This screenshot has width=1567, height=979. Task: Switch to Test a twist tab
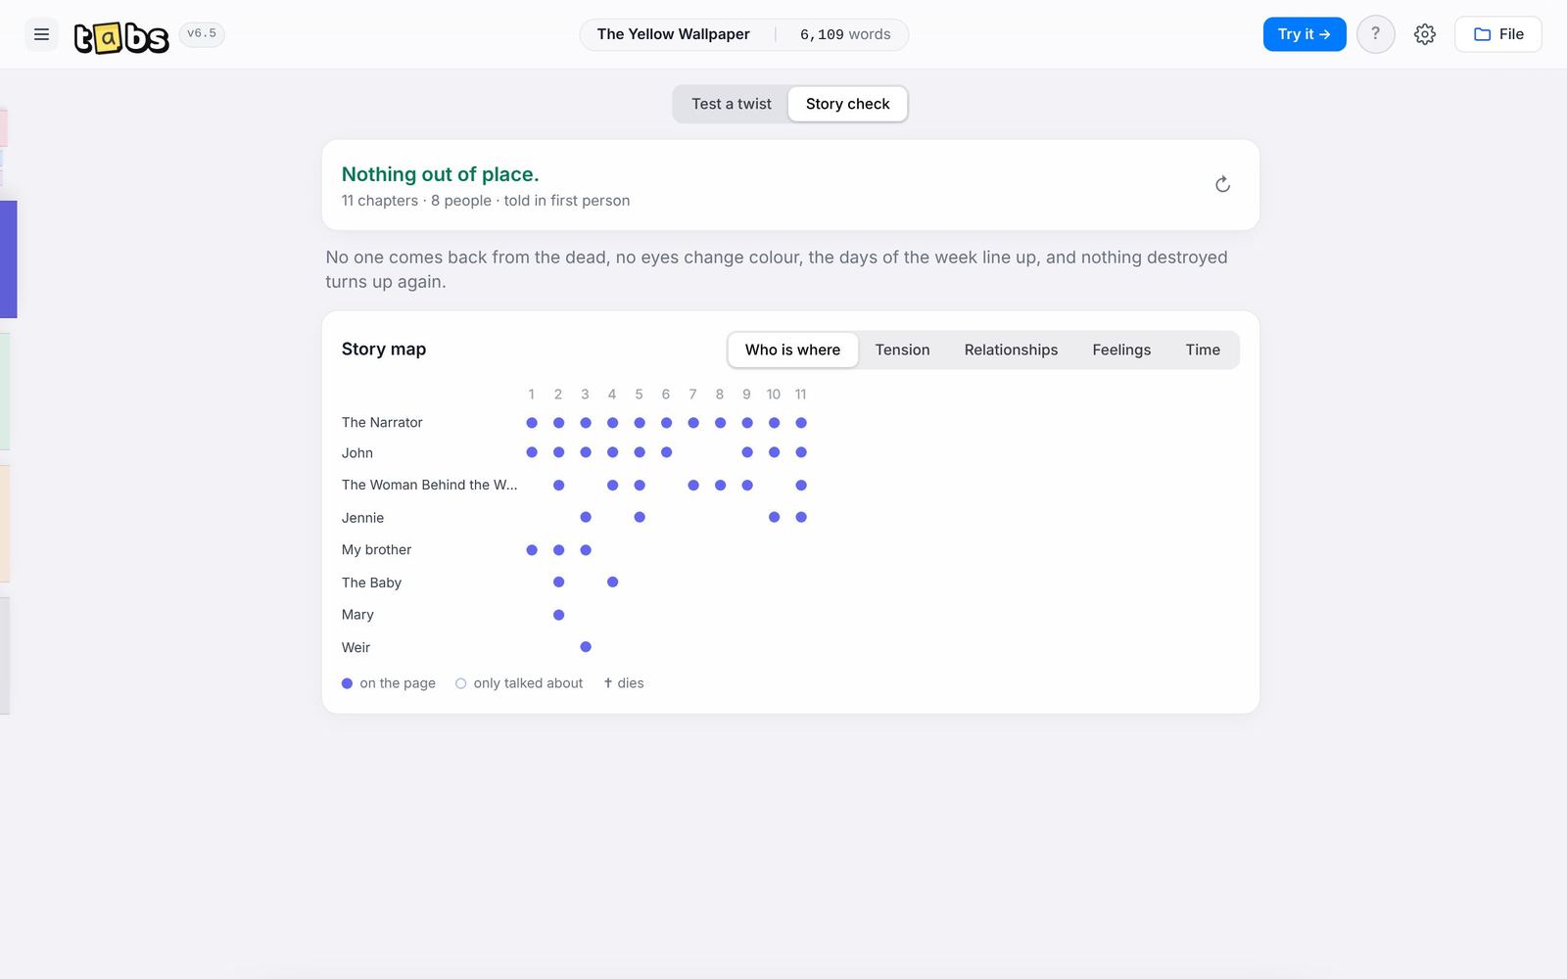point(732,104)
